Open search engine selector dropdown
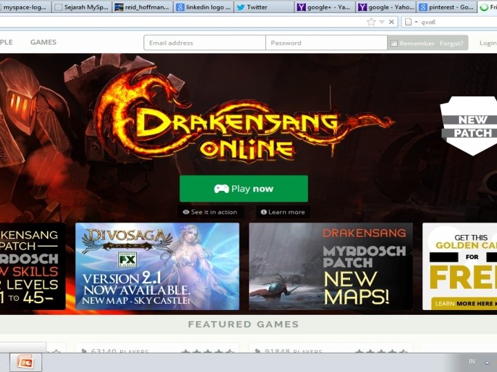This screenshot has height=372, width=497. coord(411,22)
